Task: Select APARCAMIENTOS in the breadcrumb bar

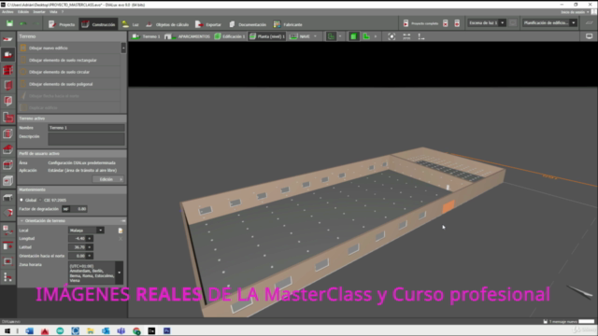Action: (188, 36)
